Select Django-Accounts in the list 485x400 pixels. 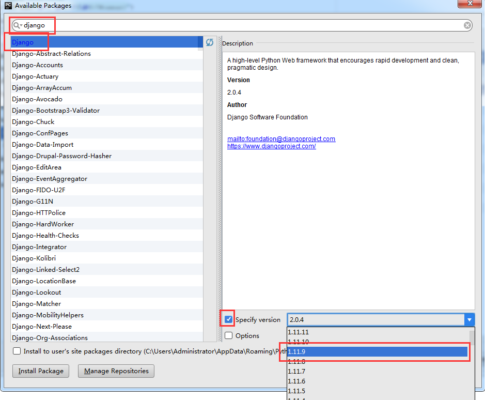click(107, 65)
